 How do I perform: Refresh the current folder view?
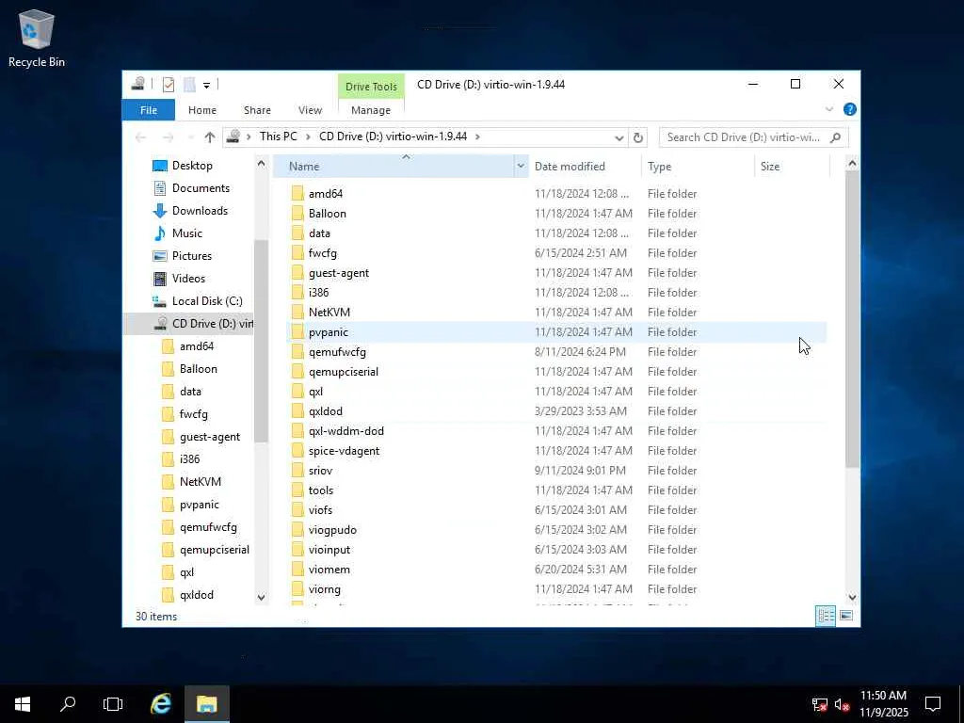[638, 137]
